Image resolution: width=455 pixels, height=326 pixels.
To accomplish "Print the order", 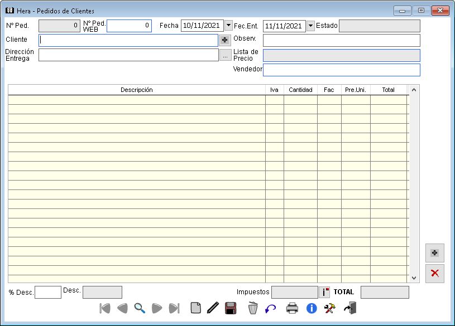I will [293, 308].
